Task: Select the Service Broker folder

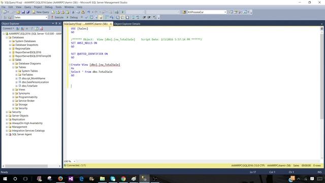Action: click(26, 101)
